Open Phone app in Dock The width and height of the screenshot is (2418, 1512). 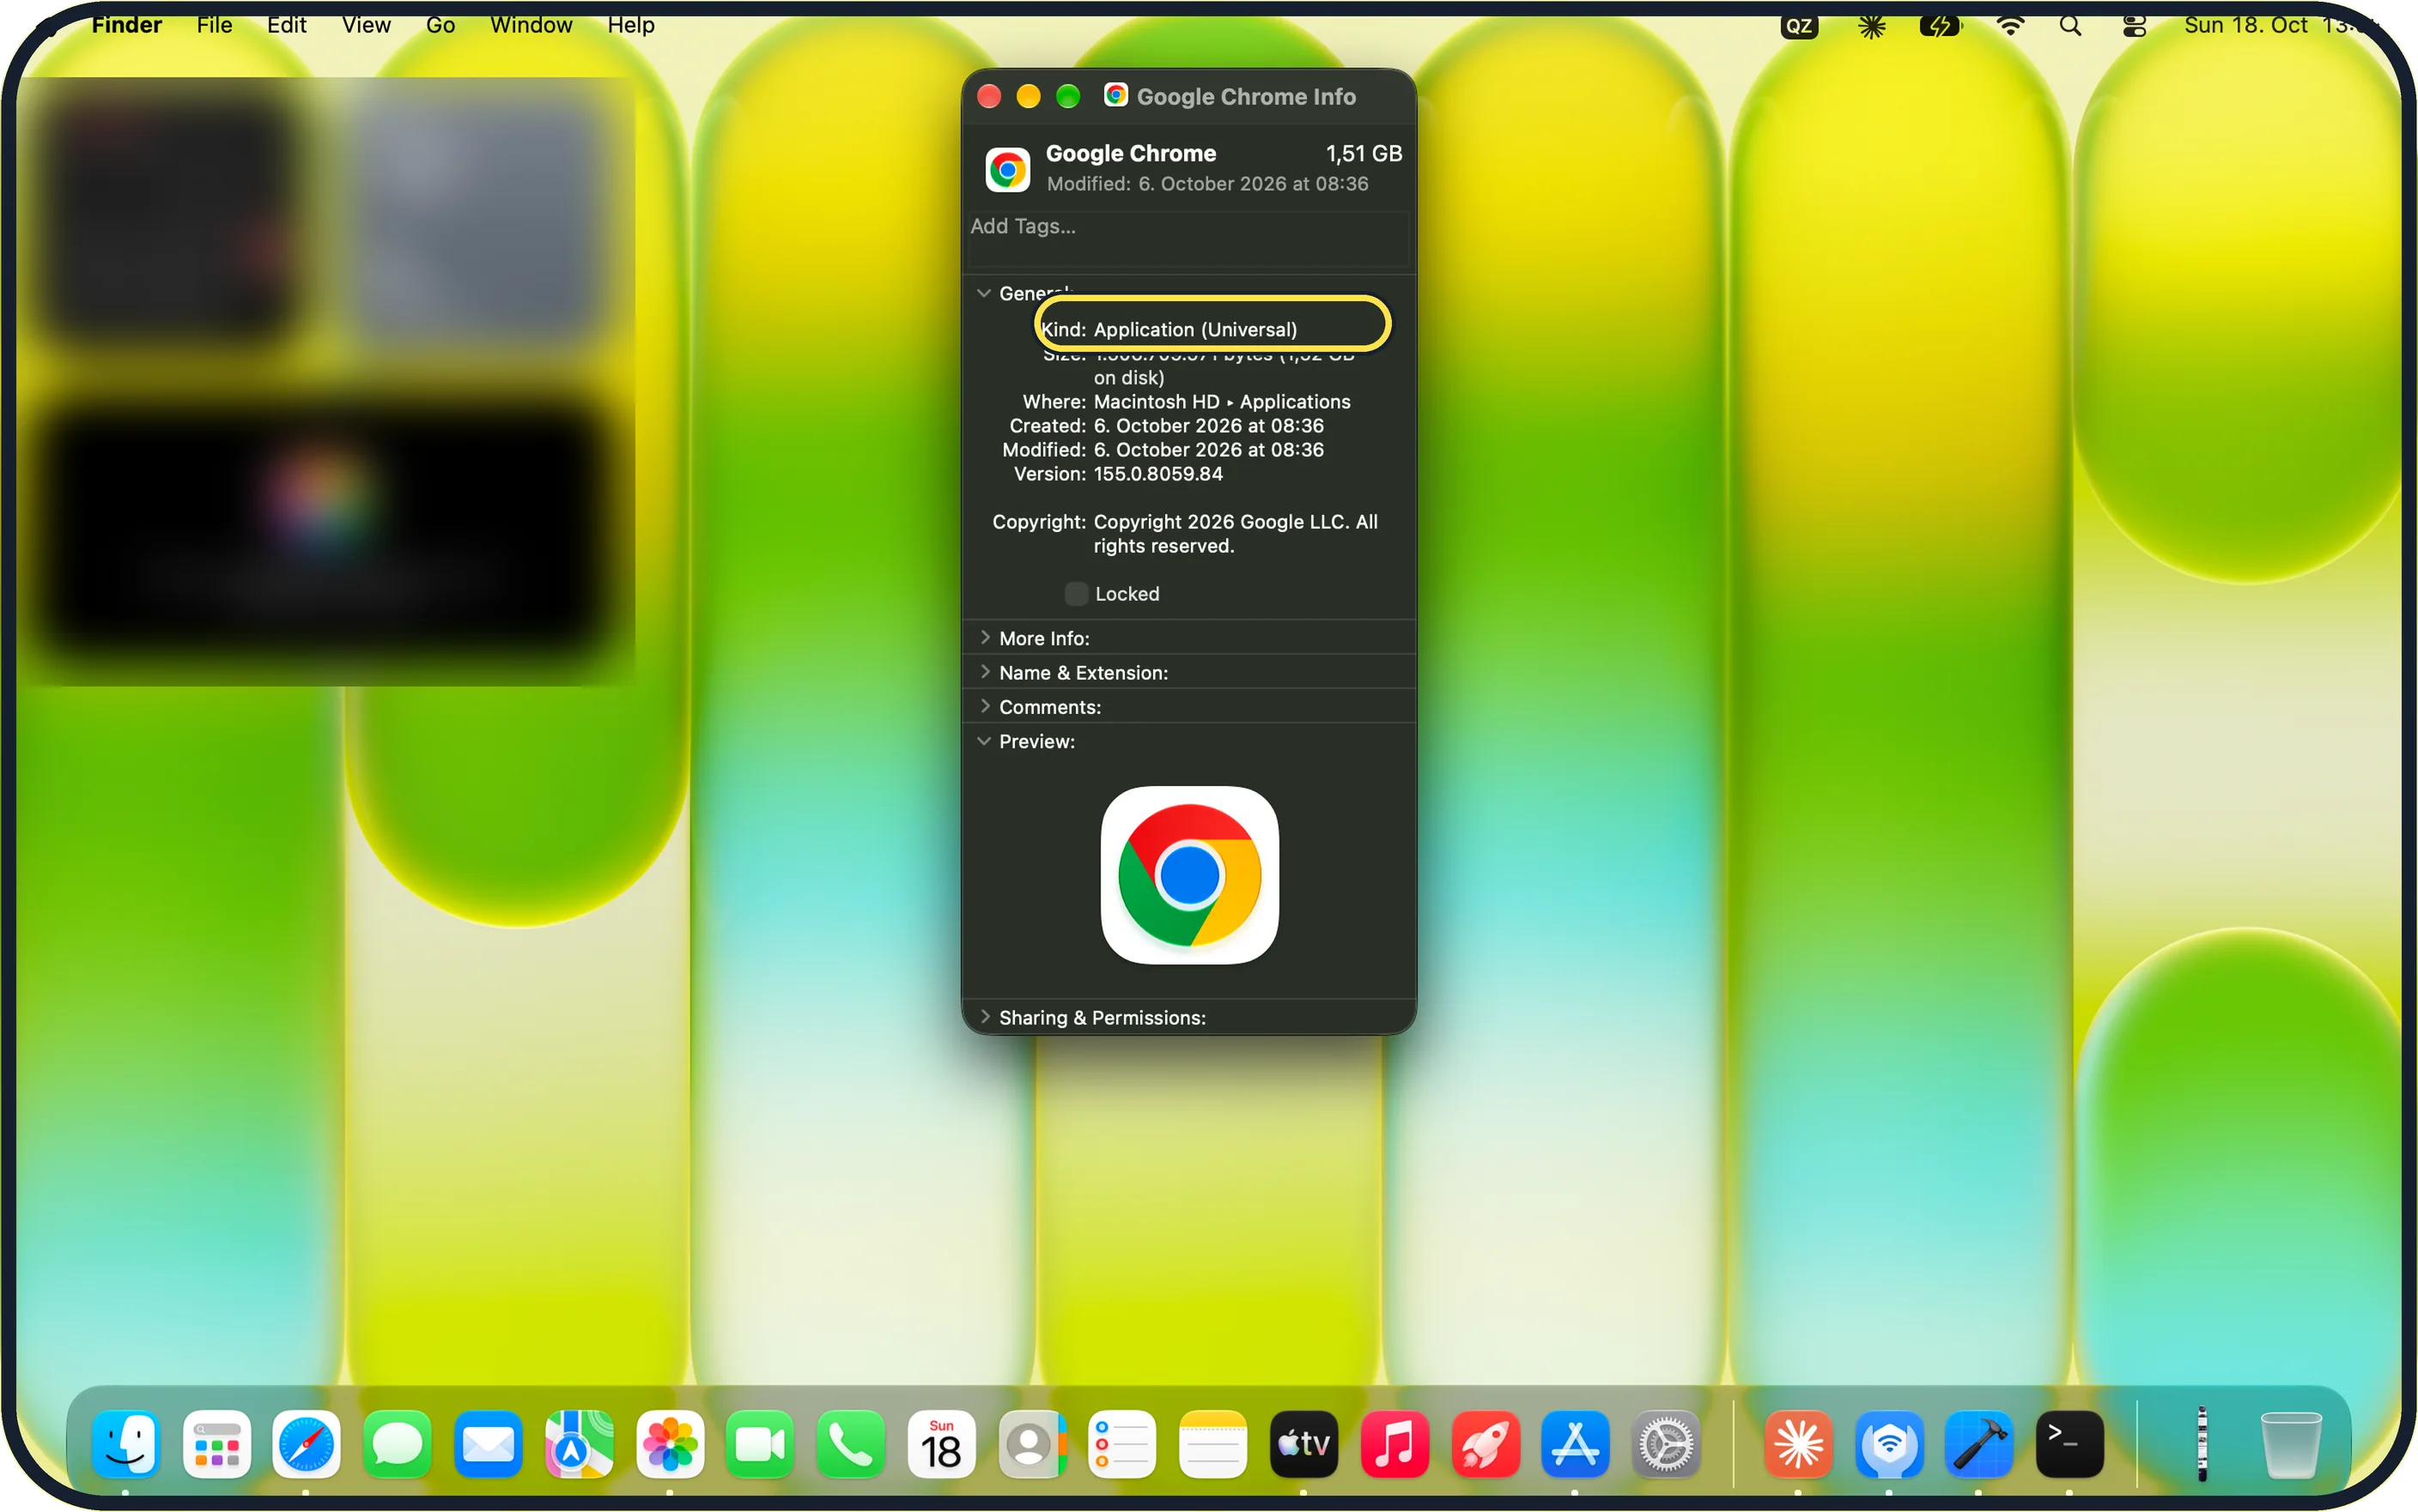851,1444
